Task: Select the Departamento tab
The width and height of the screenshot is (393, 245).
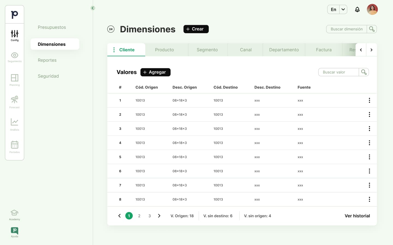Action: pyautogui.click(x=284, y=50)
